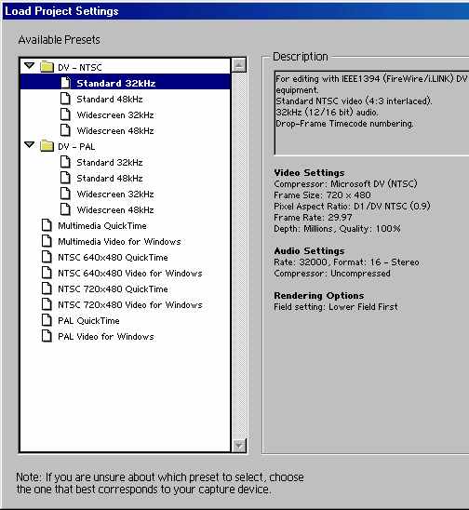Click the Multimedia Video for Windows file icon

(47, 241)
